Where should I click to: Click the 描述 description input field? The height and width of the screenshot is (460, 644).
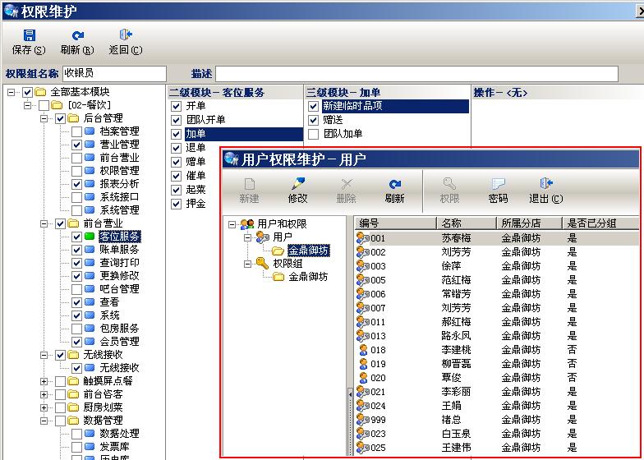click(416, 73)
